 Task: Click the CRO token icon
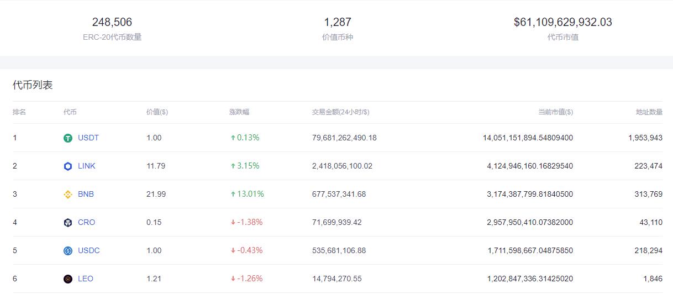[x=68, y=223]
